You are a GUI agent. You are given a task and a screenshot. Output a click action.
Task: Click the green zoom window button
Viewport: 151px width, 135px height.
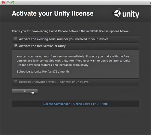(x=13, y=3)
